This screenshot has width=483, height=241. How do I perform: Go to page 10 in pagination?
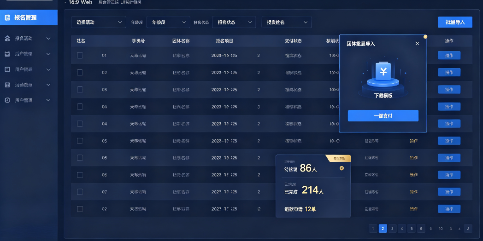[441, 229]
